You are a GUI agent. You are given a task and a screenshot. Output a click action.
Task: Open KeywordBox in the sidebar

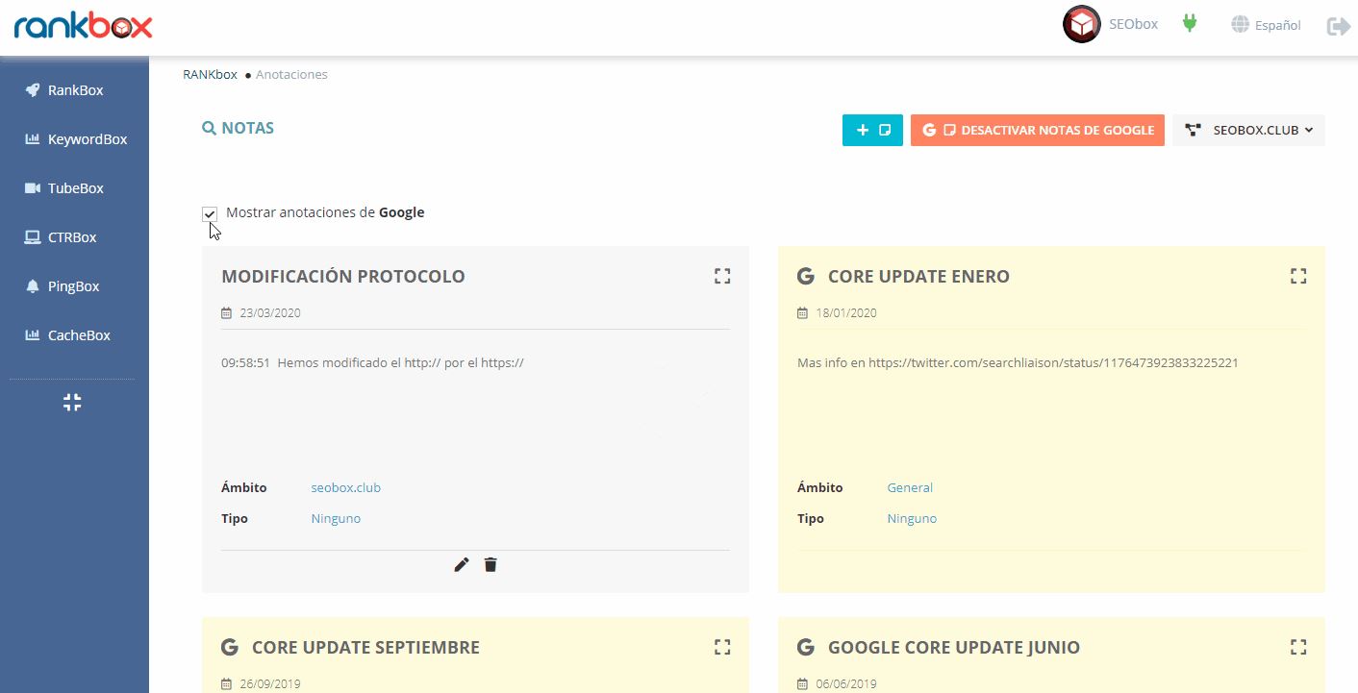point(75,139)
